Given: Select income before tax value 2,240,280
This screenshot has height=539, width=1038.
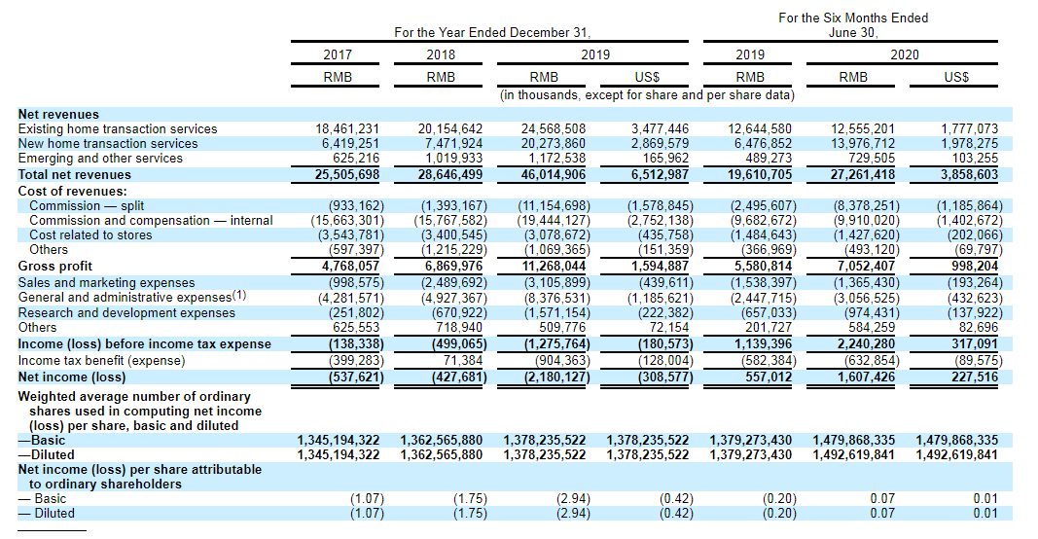Looking at the screenshot, I should pyautogui.click(x=866, y=344).
